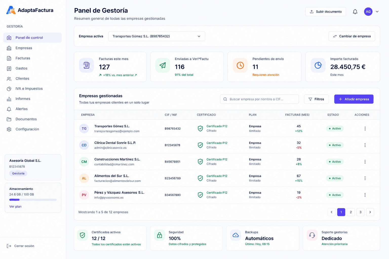Image resolution: width=389 pixels, height=259 pixels.
Task: Open the Ver plan link
Action: [15, 207]
